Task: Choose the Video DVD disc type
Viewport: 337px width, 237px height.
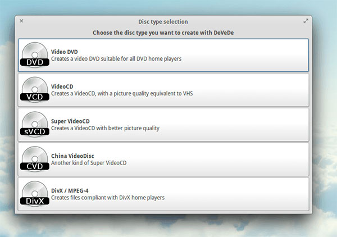Action: 163,55
